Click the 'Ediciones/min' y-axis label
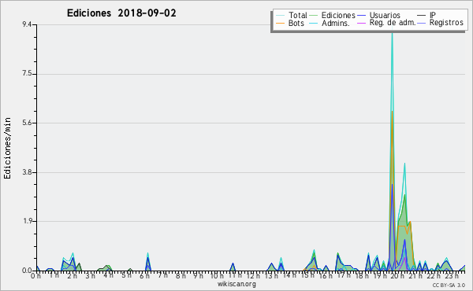This screenshot has height=291, width=473. coord(7,148)
